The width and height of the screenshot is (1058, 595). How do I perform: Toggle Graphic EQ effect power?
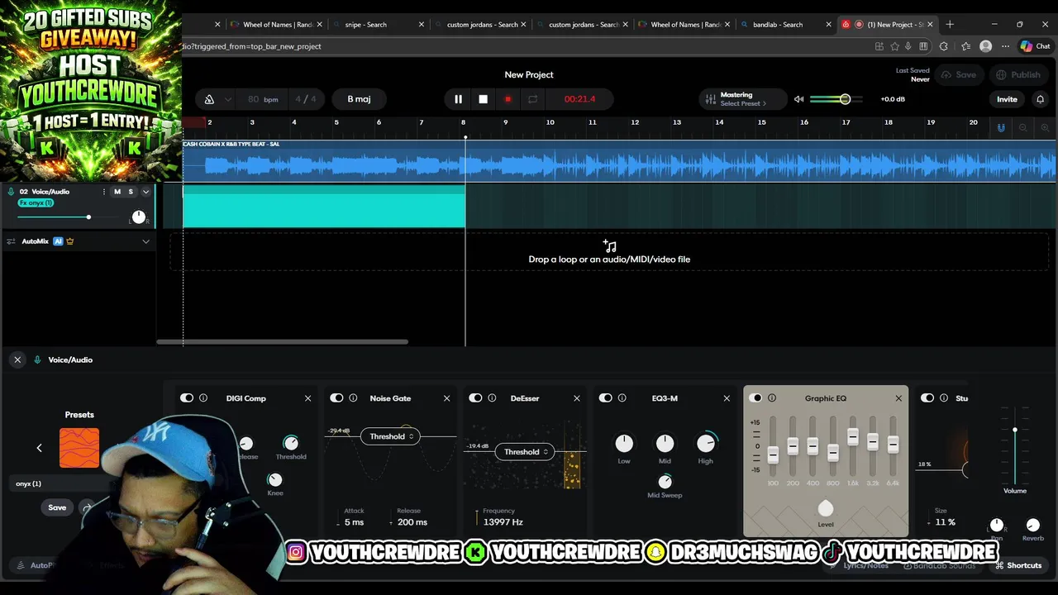(x=755, y=398)
